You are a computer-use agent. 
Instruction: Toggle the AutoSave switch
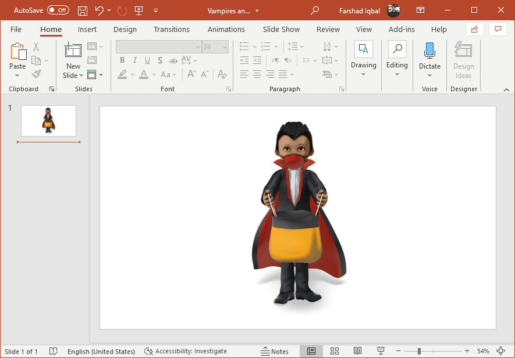tap(58, 10)
